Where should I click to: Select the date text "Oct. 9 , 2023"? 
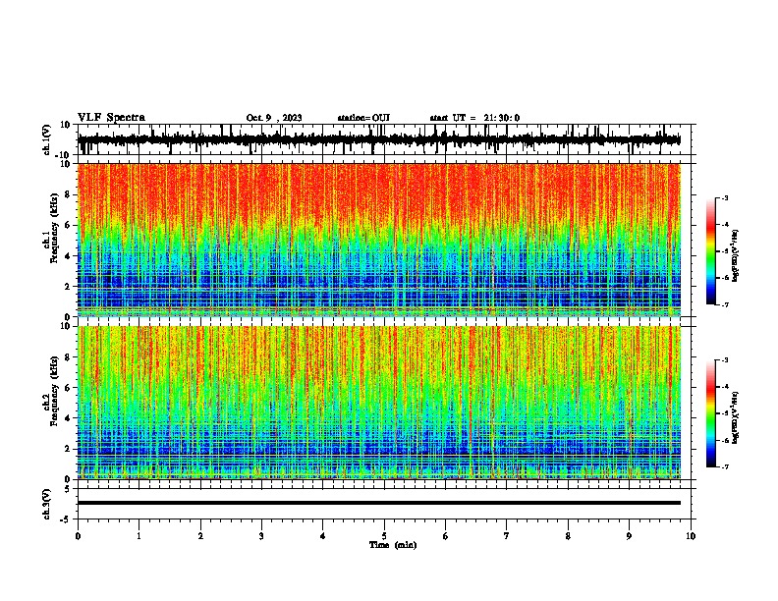point(274,118)
